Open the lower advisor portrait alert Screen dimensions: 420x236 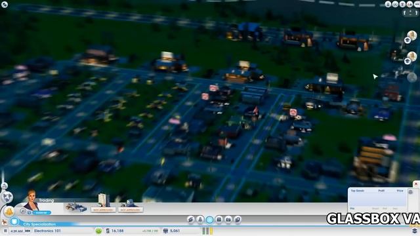[412, 56]
